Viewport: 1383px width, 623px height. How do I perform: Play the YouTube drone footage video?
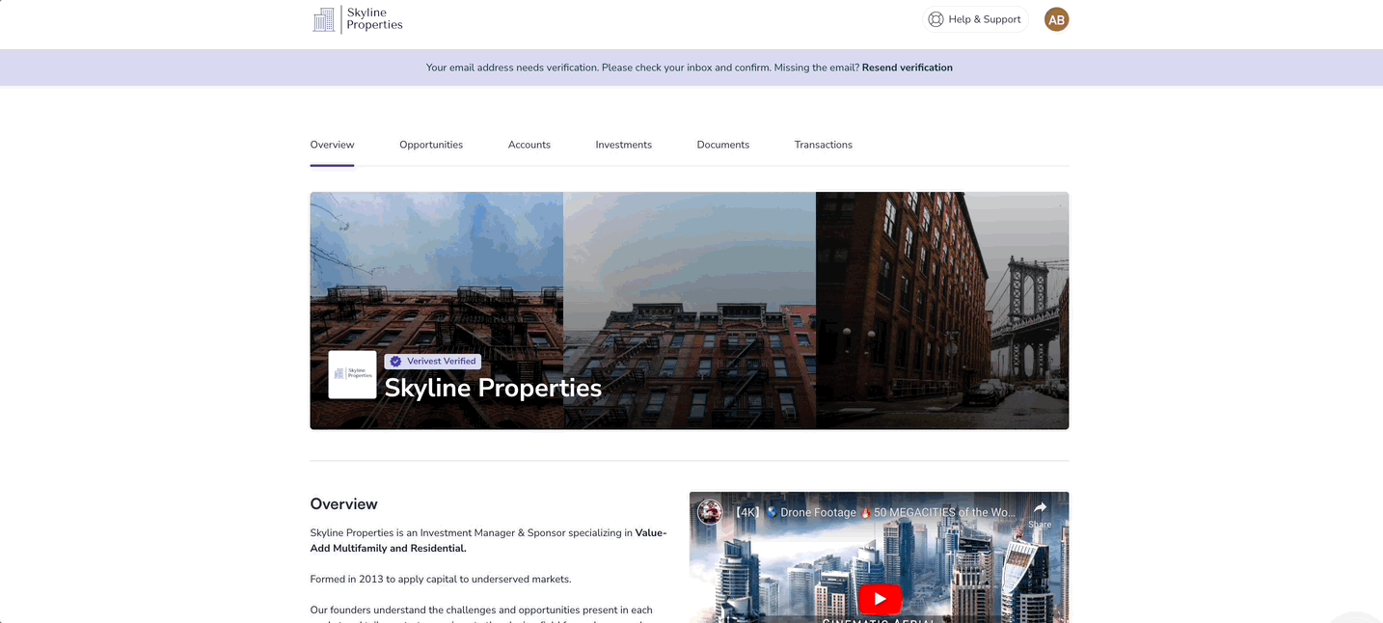880,599
